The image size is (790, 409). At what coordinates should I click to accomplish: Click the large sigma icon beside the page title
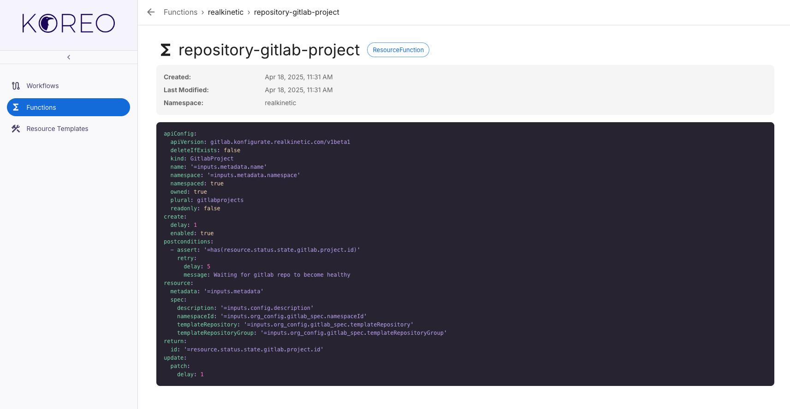pos(166,50)
